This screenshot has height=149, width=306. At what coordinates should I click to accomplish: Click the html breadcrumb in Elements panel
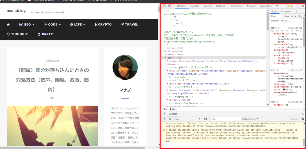pyautogui.click(x=165, y=109)
